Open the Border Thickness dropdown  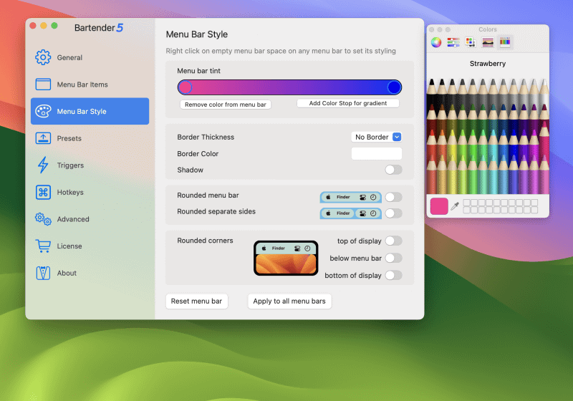tap(377, 137)
